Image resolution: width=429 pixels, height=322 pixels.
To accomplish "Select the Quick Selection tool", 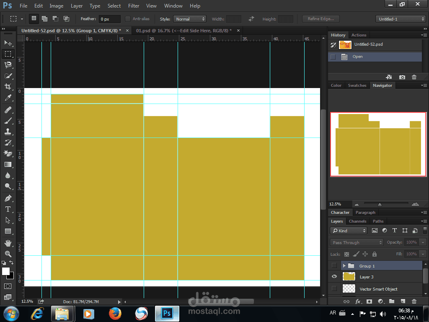I will 8,76.
